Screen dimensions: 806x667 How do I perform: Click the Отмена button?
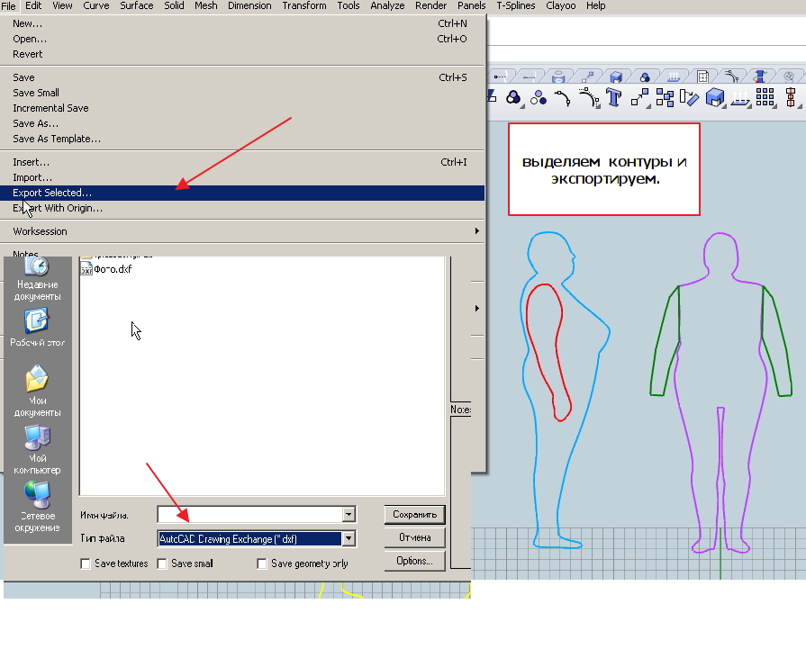414,537
